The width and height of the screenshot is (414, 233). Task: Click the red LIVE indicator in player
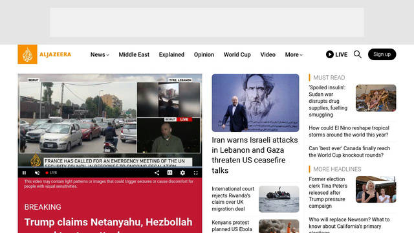pyautogui.click(x=51, y=173)
